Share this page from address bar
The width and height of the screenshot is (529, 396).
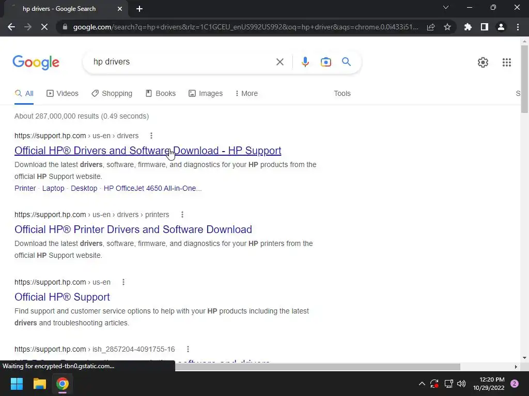pos(431,27)
